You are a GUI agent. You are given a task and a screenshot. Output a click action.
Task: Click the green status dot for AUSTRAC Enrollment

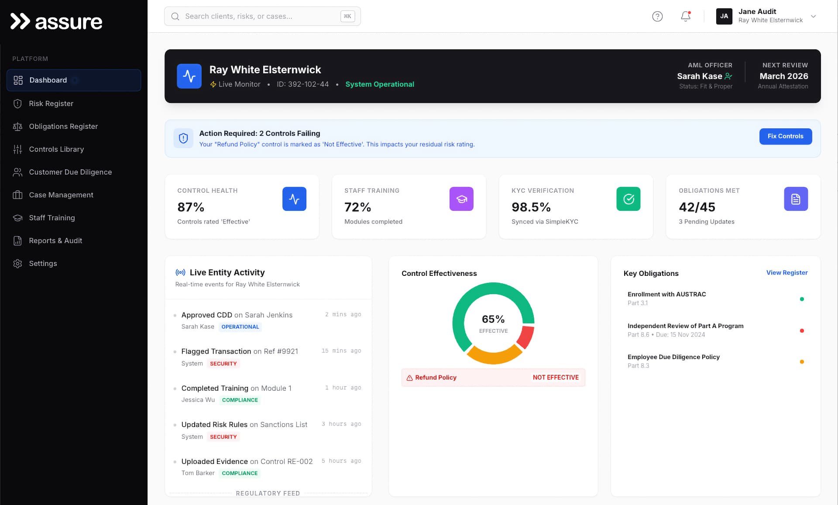click(802, 299)
